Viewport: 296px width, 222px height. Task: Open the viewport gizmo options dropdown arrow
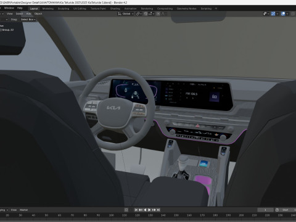click(x=277, y=14)
